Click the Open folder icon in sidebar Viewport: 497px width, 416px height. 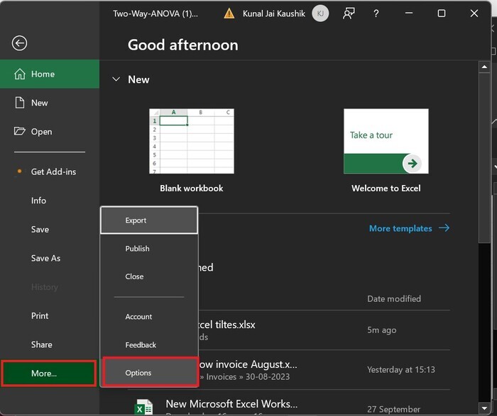pyautogui.click(x=19, y=131)
